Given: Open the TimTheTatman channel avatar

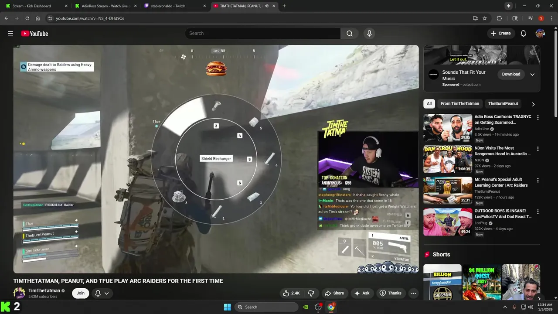Looking at the screenshot, I should pyautogui.click(x=19, y=293).
